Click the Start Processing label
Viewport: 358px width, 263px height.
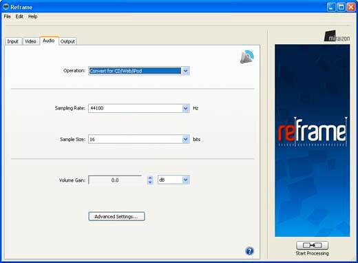pyautogui.click(x=312, y=253)
